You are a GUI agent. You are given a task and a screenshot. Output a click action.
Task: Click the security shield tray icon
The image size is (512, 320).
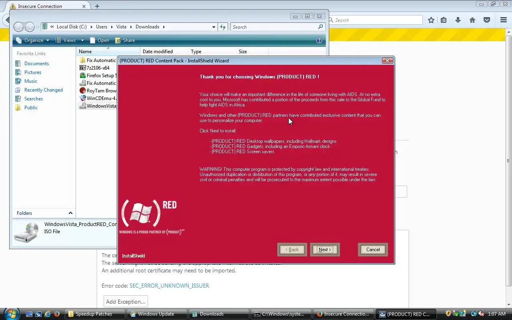click(x=448, y=314)
